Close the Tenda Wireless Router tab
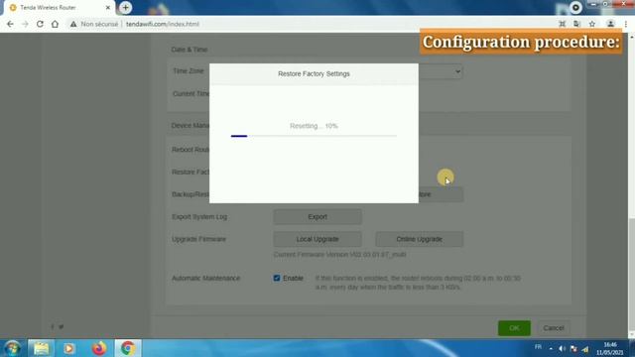This screenshot has width=635, height=357. [x=108, y=8]
